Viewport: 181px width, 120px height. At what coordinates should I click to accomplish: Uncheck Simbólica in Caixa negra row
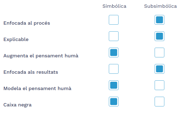(x=114, y=102)
